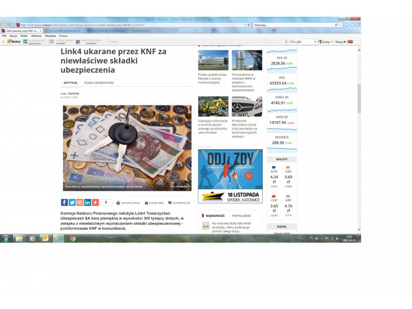Click the 'prześlij dalej' link

156,203
